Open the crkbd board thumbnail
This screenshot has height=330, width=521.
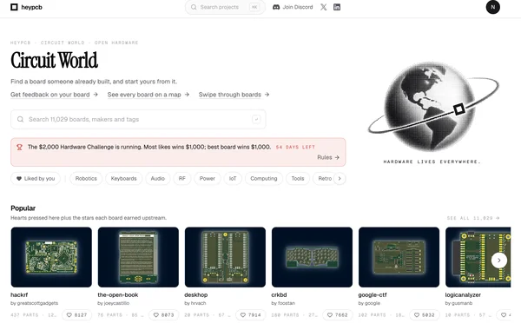coord(312,257)
